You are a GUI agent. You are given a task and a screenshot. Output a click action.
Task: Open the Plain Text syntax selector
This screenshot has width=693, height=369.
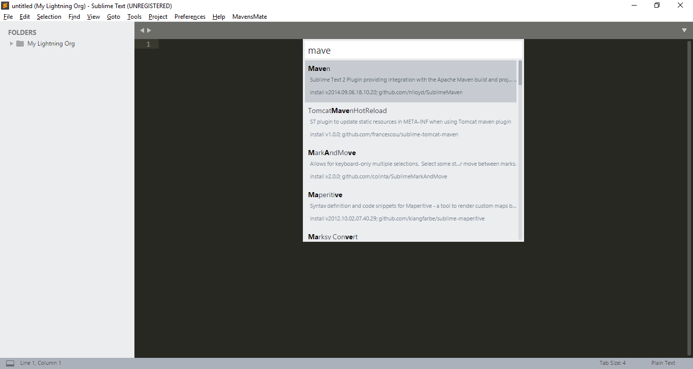click(x=663, y=363)
